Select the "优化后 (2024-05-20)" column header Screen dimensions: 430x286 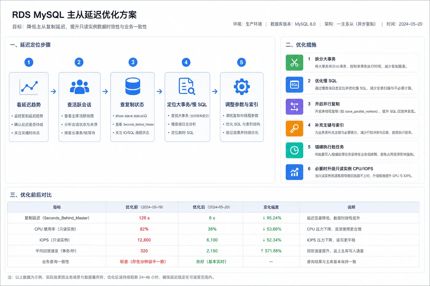pos(211,207)
